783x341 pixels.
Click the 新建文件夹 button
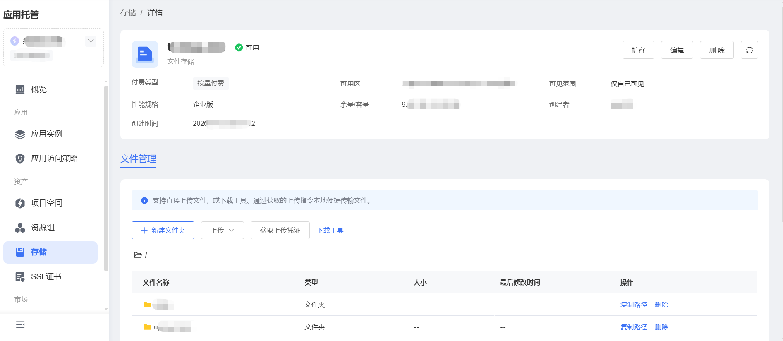coord(163,231)
